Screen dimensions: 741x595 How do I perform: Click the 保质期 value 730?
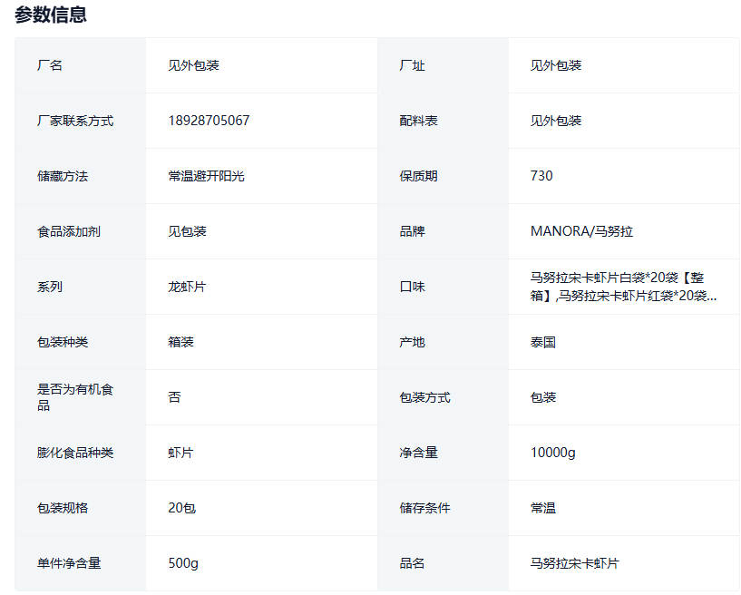pyautogui.click(x=541, y=176)
